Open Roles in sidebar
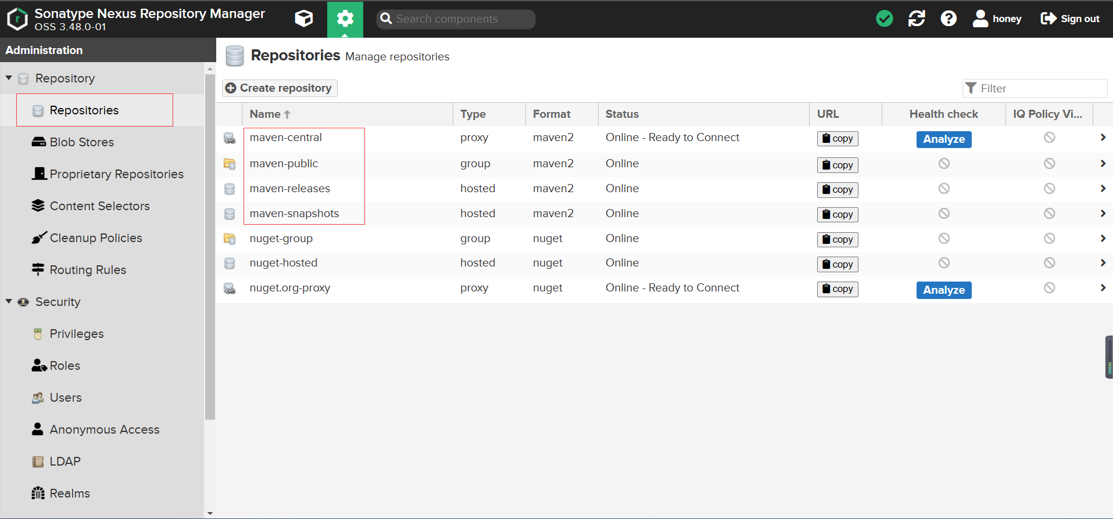Image resolution: width=1113 pixels, height=519 pixels. click(65, 366)
